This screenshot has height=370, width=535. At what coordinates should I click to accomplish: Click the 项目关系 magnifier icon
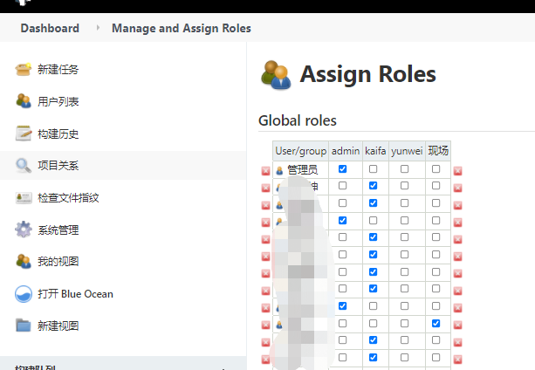(24, 166)
